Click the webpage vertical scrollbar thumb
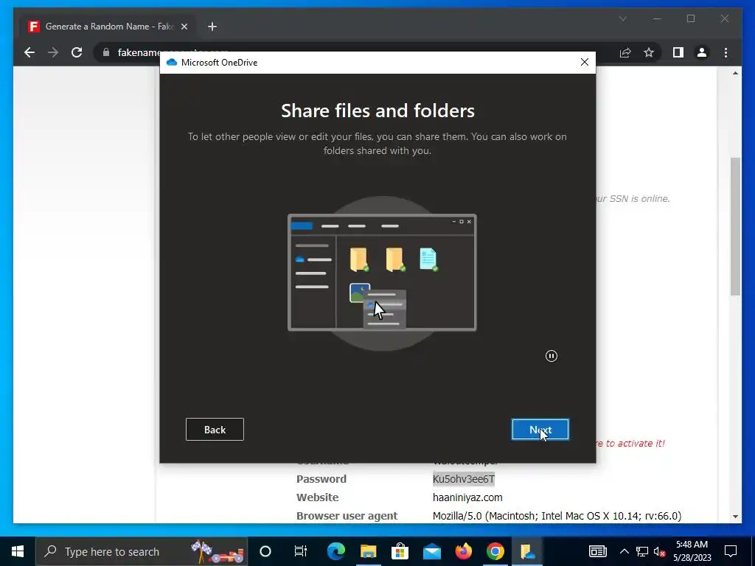Viewport: 755px width, 566px height. [x=735, y=226]
